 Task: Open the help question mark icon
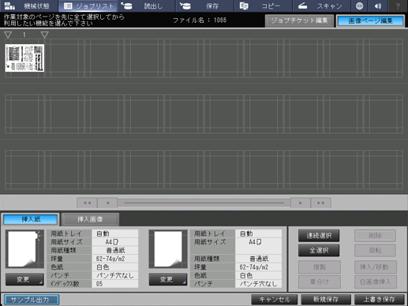pos(398,6)
